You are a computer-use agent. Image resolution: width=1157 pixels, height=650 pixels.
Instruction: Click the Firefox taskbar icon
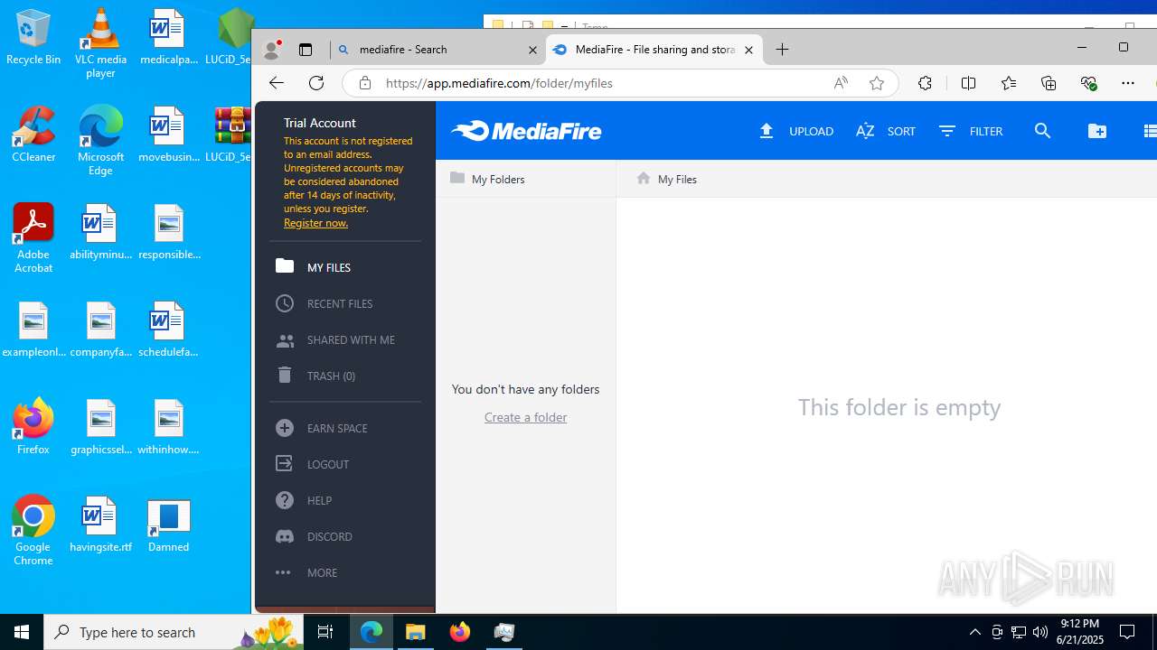[x=460, y=632]
